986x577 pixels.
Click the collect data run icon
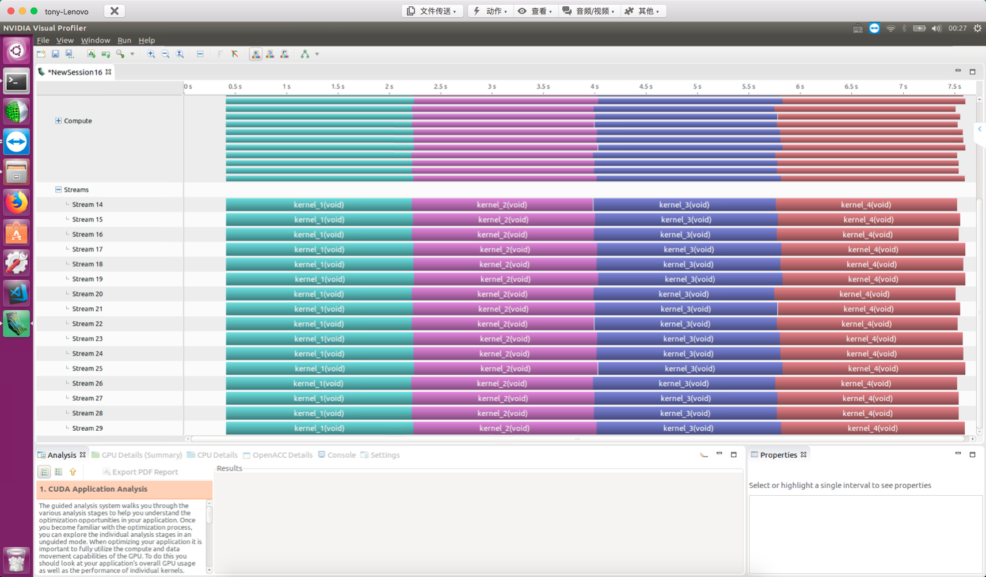(x=106, y=54)
